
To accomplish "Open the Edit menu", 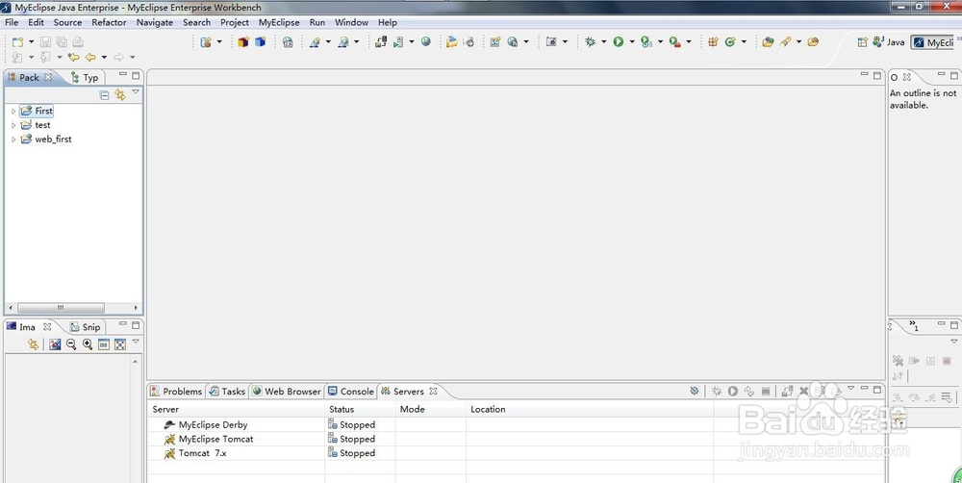I will 37,22.
